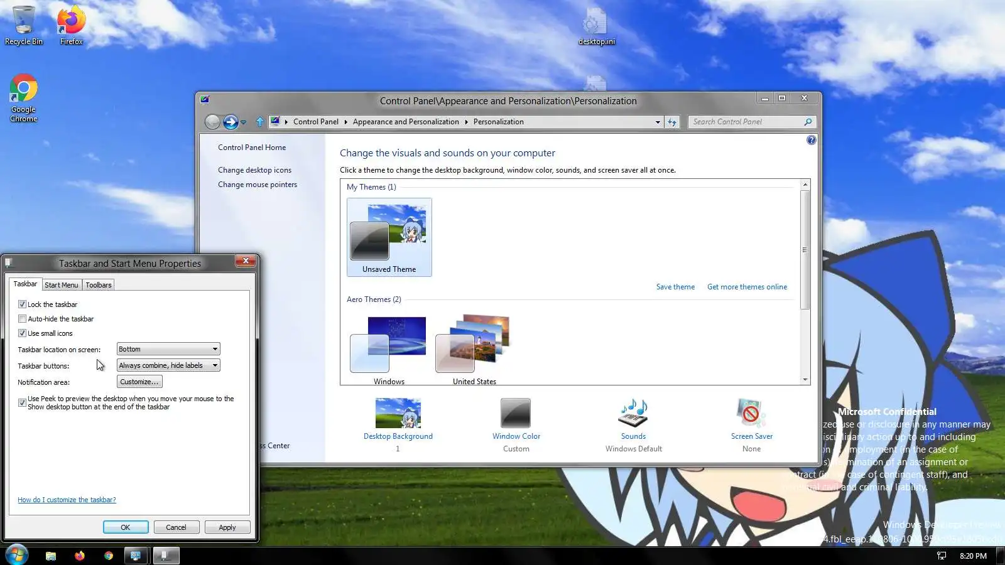The width and height of the screenshot is (1005, 565).
Task: Click the Control Panel window title icon
Action: point(205,99)
